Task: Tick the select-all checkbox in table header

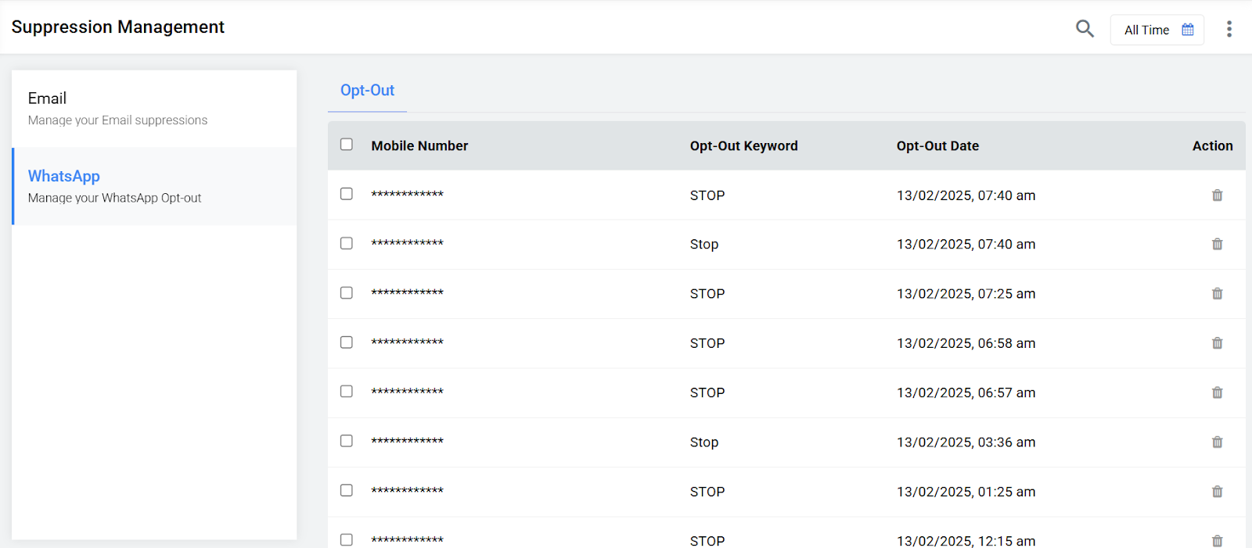Action: 347,145
